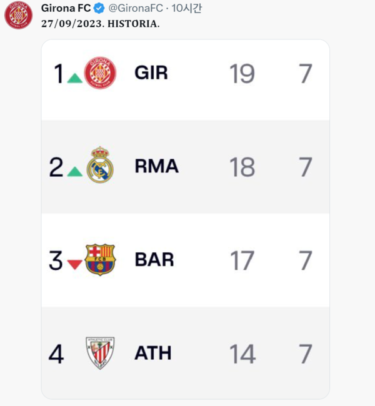Click the Real Madrid crest
375x406 pixels.
click(100, 165)
